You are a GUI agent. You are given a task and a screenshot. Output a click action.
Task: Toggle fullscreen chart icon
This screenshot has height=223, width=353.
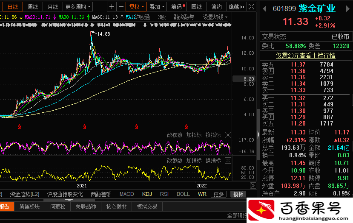[x=252, y=7]
